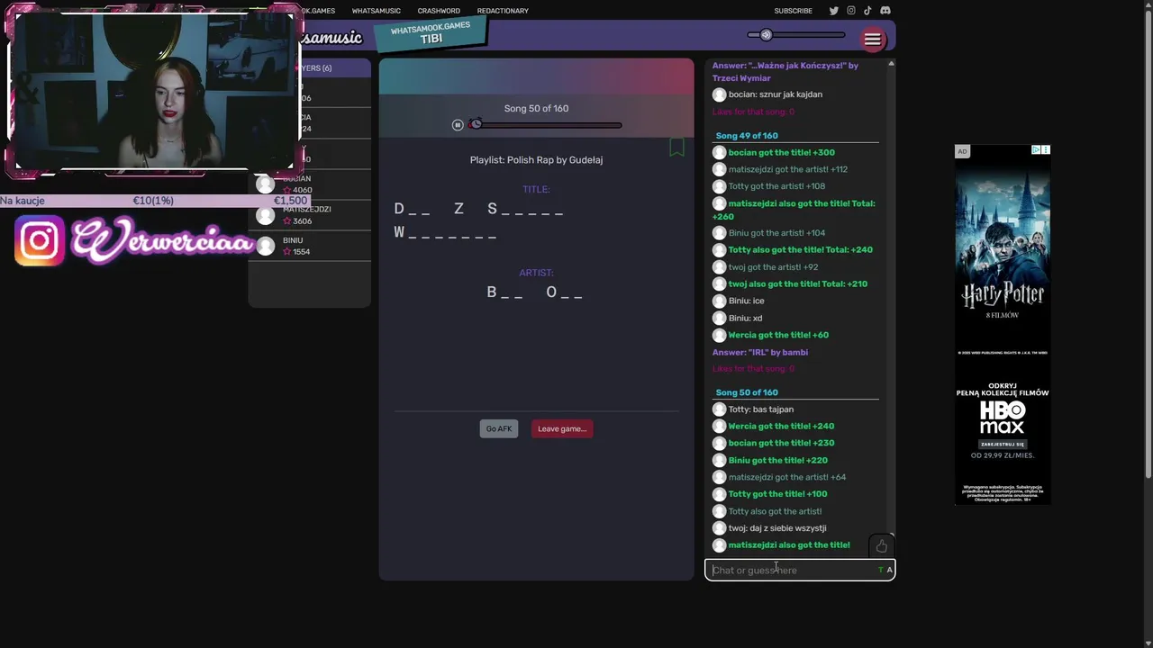Open the red hamburger menu
Image resolution: width=1153 pixels, height=648 pixels.
[x=873, y=39]
